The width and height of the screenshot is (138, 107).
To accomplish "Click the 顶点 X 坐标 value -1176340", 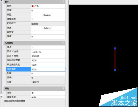I will tap(48, 52).
